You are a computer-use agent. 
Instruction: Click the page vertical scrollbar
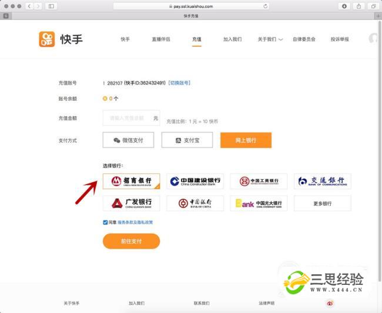(x=380, y=151)
